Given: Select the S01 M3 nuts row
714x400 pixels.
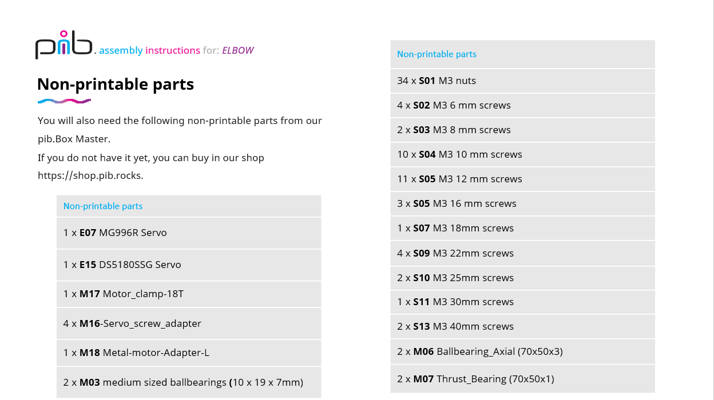Looking at the screenshot, I should coord(522,81).
